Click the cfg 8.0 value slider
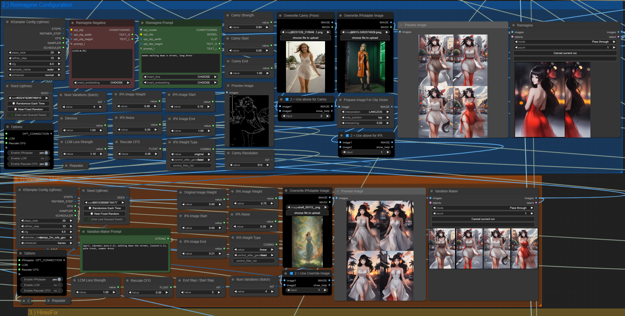 [34, 64]
